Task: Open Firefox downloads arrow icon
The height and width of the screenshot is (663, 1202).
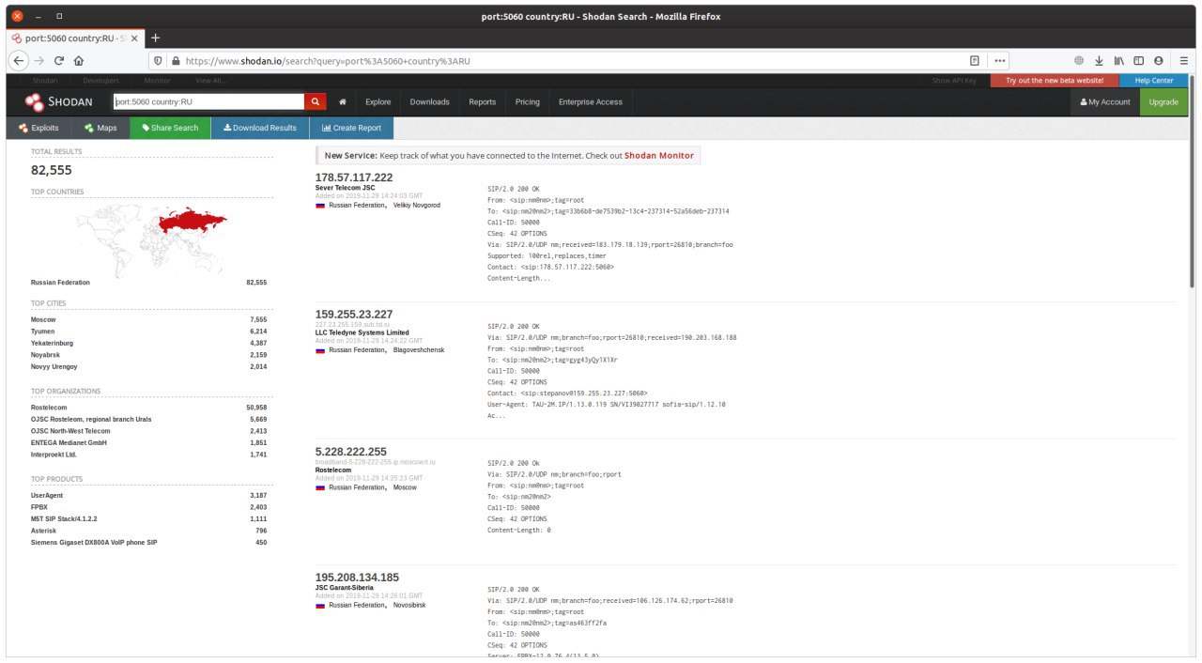Action: pyautogui.click(x=1099, y=60)
